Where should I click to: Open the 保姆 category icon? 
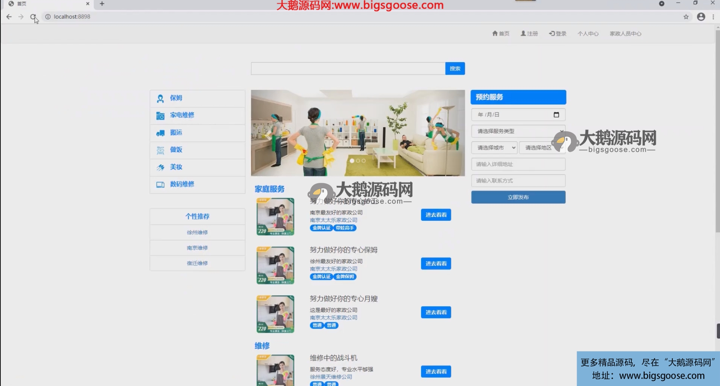coord(160,99)
